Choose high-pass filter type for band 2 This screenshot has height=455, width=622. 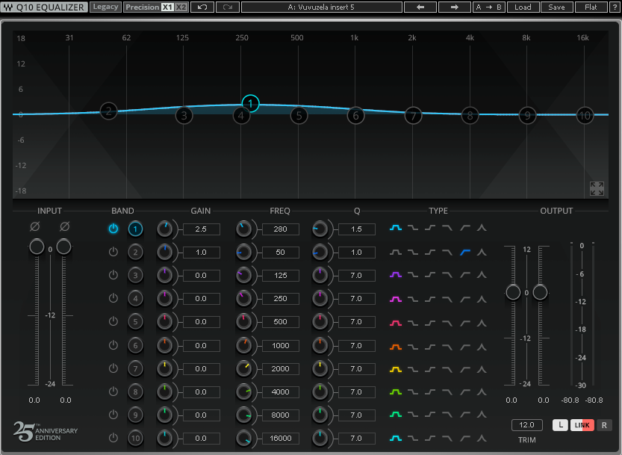[x=465, y=252]
